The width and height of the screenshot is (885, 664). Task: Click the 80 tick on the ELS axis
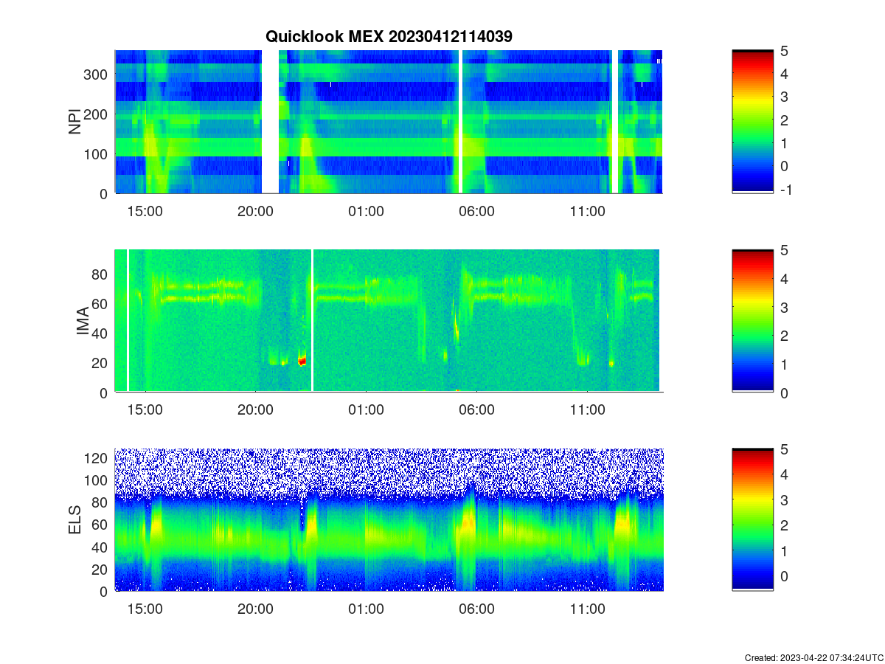101,502
